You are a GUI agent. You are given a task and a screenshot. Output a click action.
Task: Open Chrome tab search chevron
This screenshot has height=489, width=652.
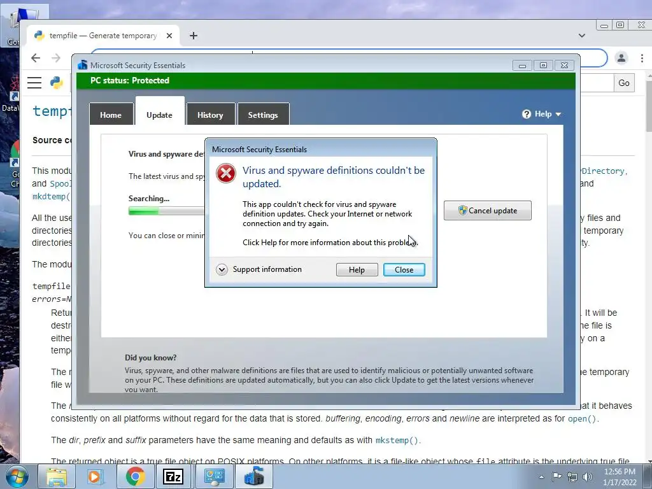coord(582,36)
